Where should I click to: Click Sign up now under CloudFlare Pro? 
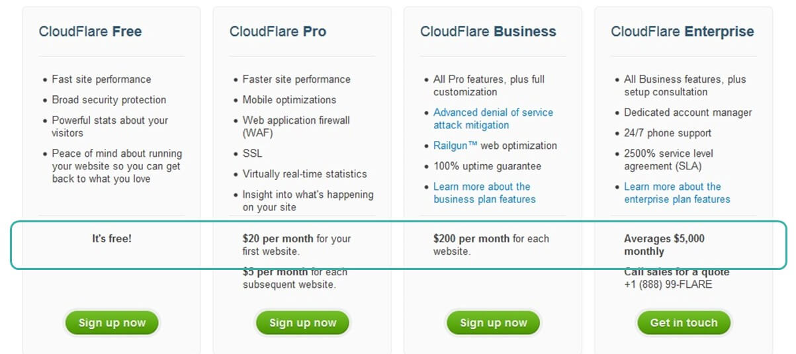[x=302, y=323]
